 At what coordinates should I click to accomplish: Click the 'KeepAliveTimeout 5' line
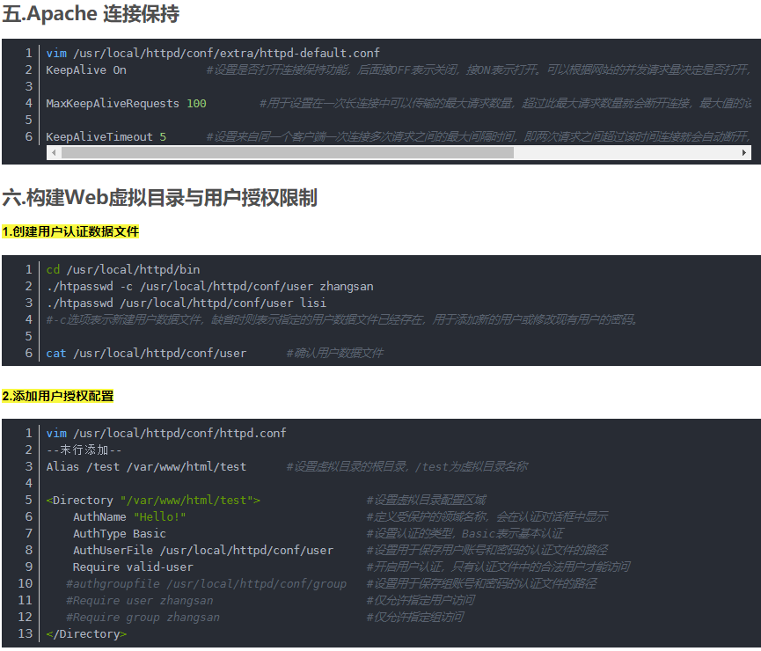106,137
